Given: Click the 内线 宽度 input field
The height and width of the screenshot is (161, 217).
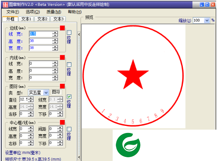Looking at the screenshot, I should click(x=41, y=78).
